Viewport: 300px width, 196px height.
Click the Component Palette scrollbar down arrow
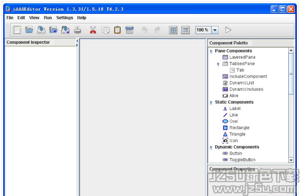click(291, 160)
